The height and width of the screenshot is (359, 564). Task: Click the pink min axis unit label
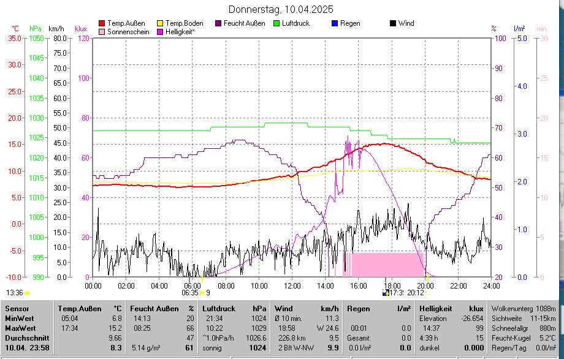click(x=541, y=29)
